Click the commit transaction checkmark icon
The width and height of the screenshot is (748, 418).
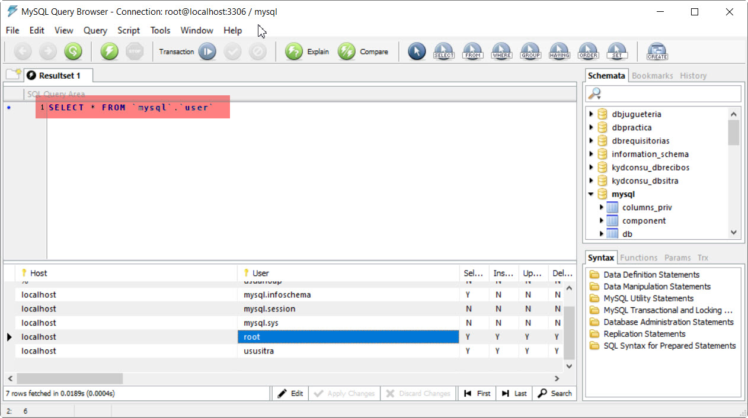(232, 52)
